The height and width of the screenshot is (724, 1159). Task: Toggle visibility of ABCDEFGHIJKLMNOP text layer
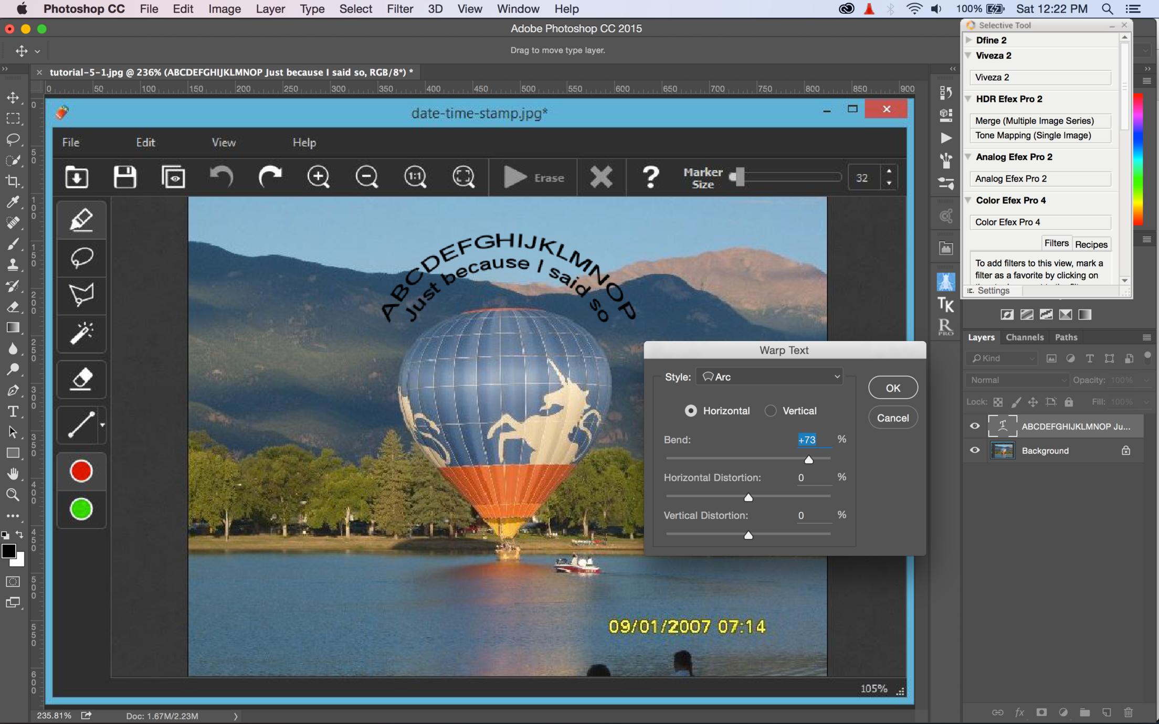coord(975,426)
